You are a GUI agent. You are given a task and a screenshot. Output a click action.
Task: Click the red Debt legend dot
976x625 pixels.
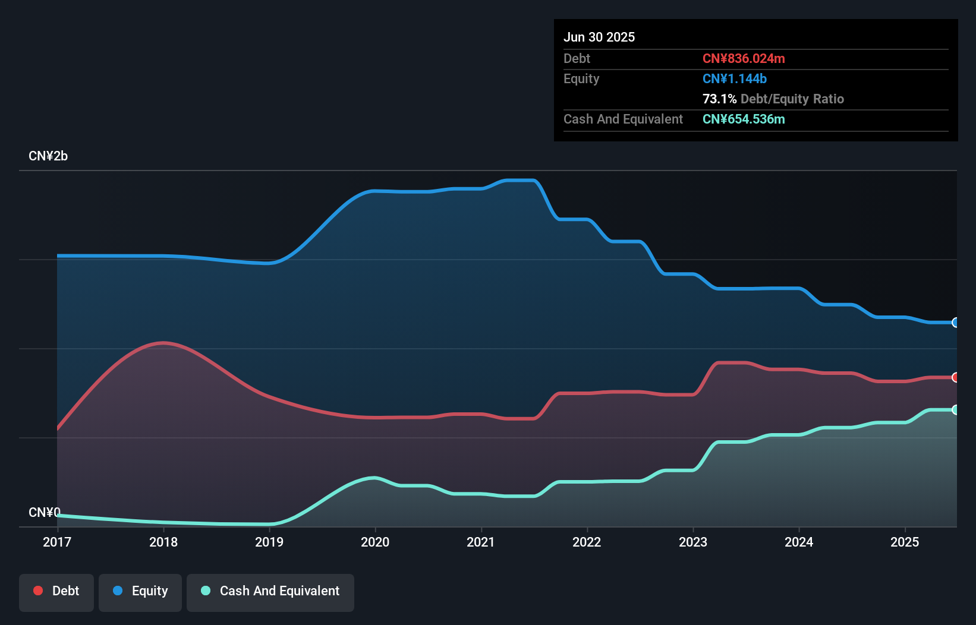37,591
